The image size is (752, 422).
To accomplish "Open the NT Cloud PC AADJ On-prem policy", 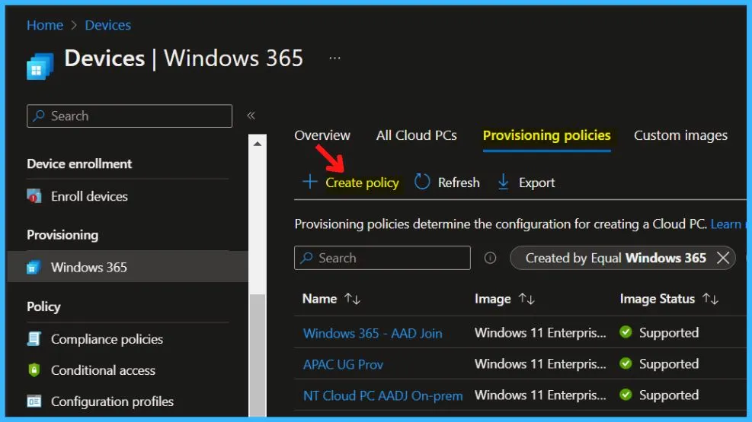I will tap(382, 395).
